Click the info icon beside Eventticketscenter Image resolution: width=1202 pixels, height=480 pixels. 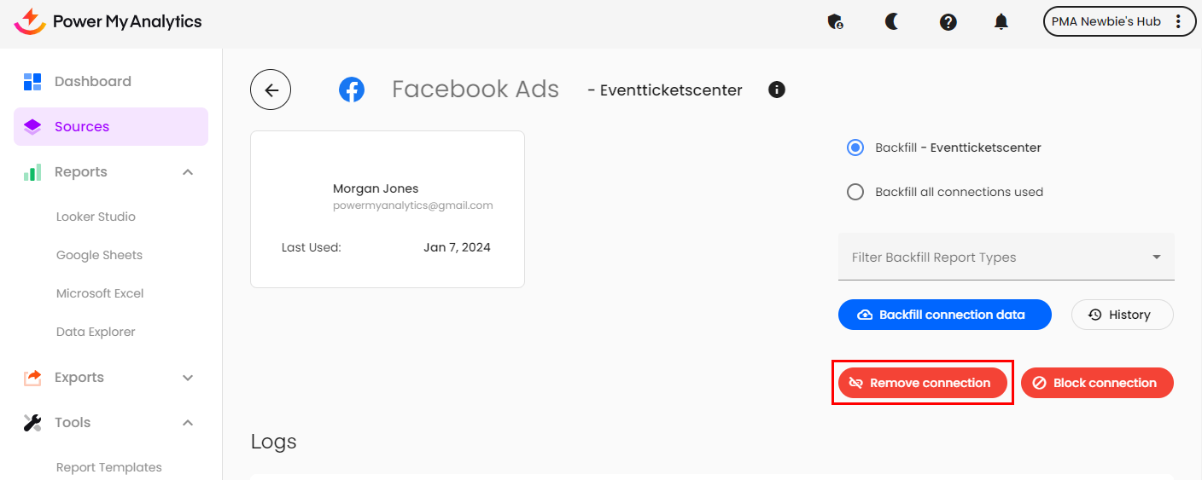pos(777,90)
